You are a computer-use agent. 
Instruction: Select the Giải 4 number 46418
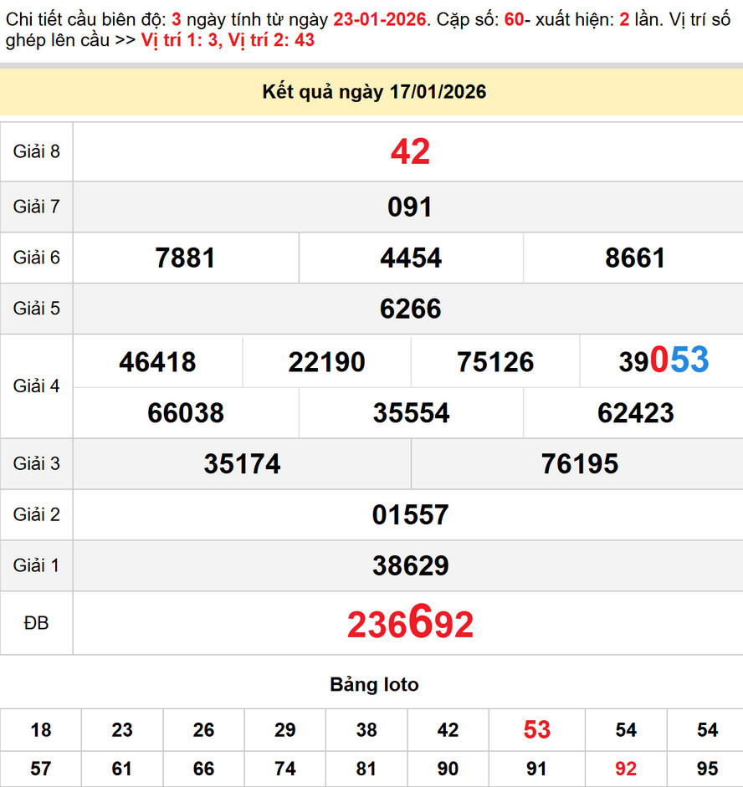157,362
